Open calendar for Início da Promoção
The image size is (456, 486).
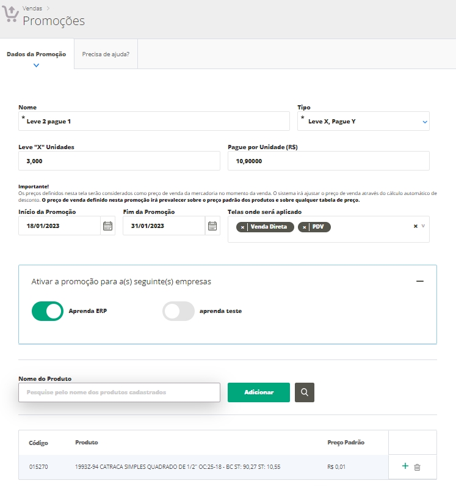(x=107, y=226)
